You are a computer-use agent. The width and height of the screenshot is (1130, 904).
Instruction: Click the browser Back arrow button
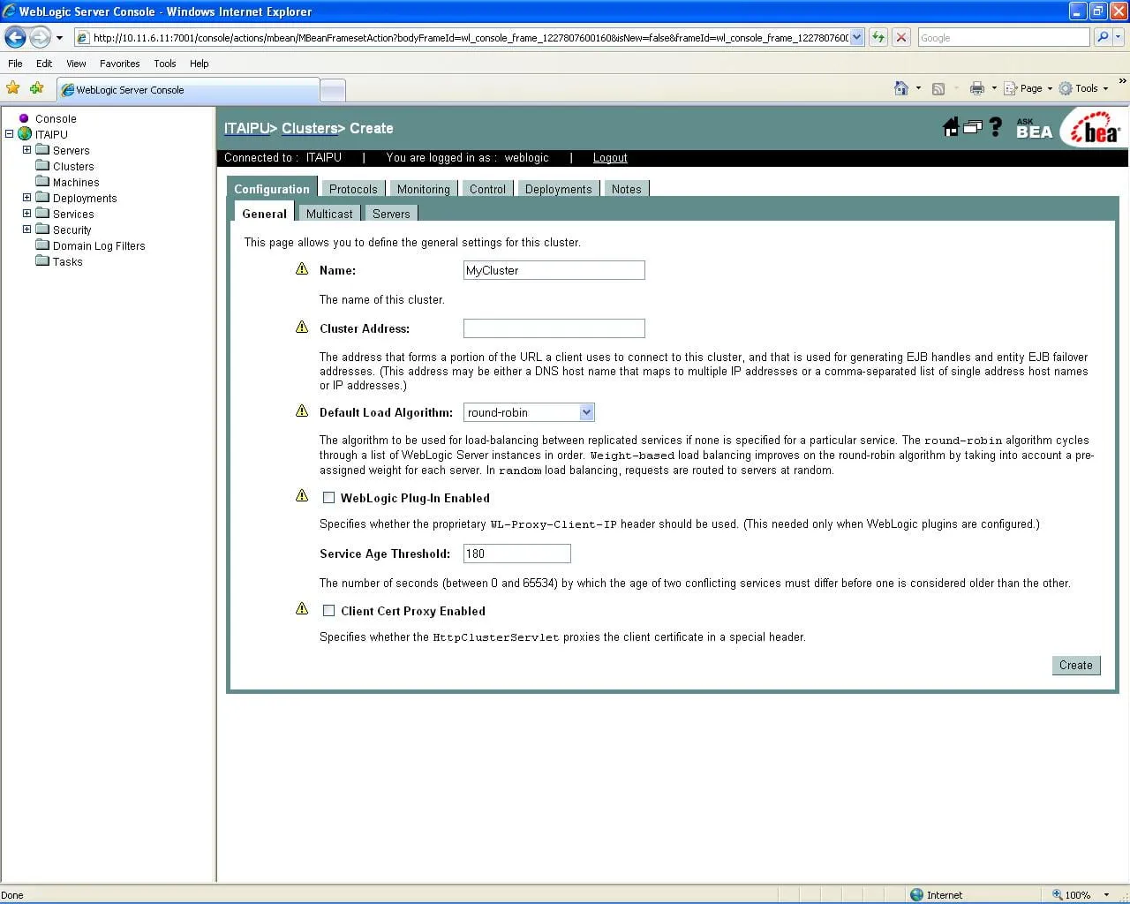click(x=15, y=37)
